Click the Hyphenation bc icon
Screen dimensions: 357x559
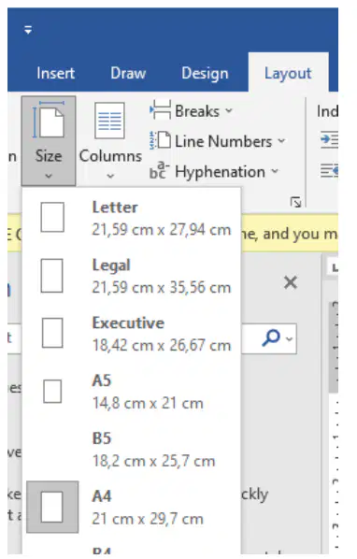(159, 170)
